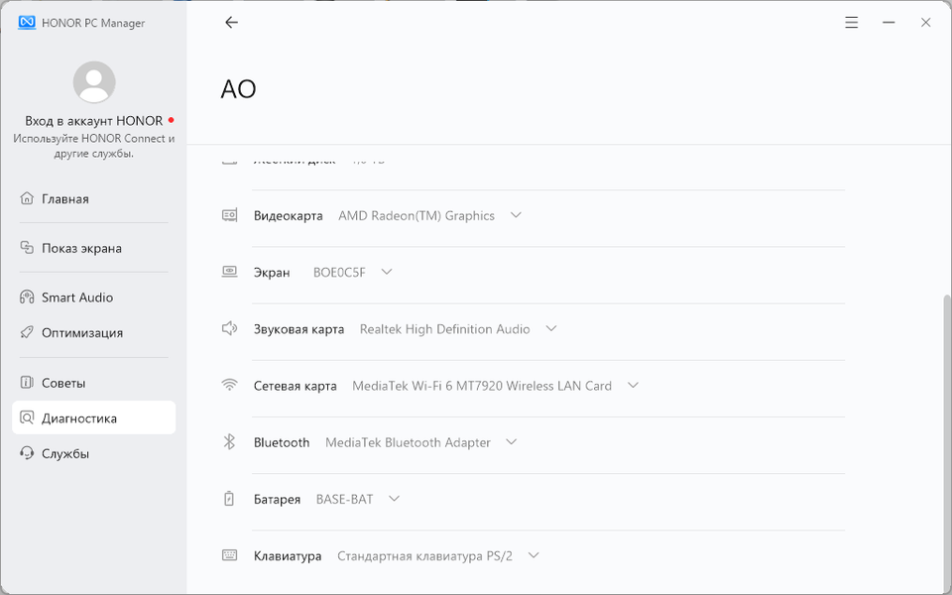This screenshot has width=952, height=595.
Task: Click the keyboard icon
Action: [229, 555]
